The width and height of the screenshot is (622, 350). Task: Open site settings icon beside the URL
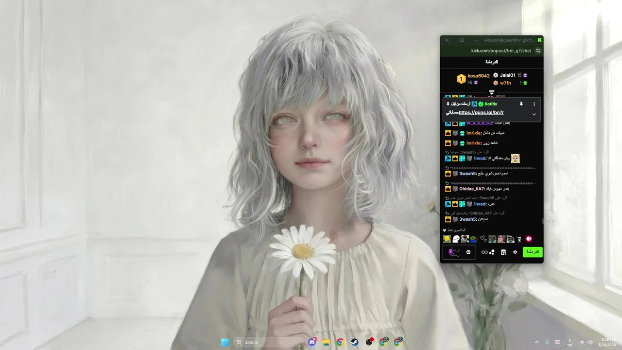coord(538,51)
